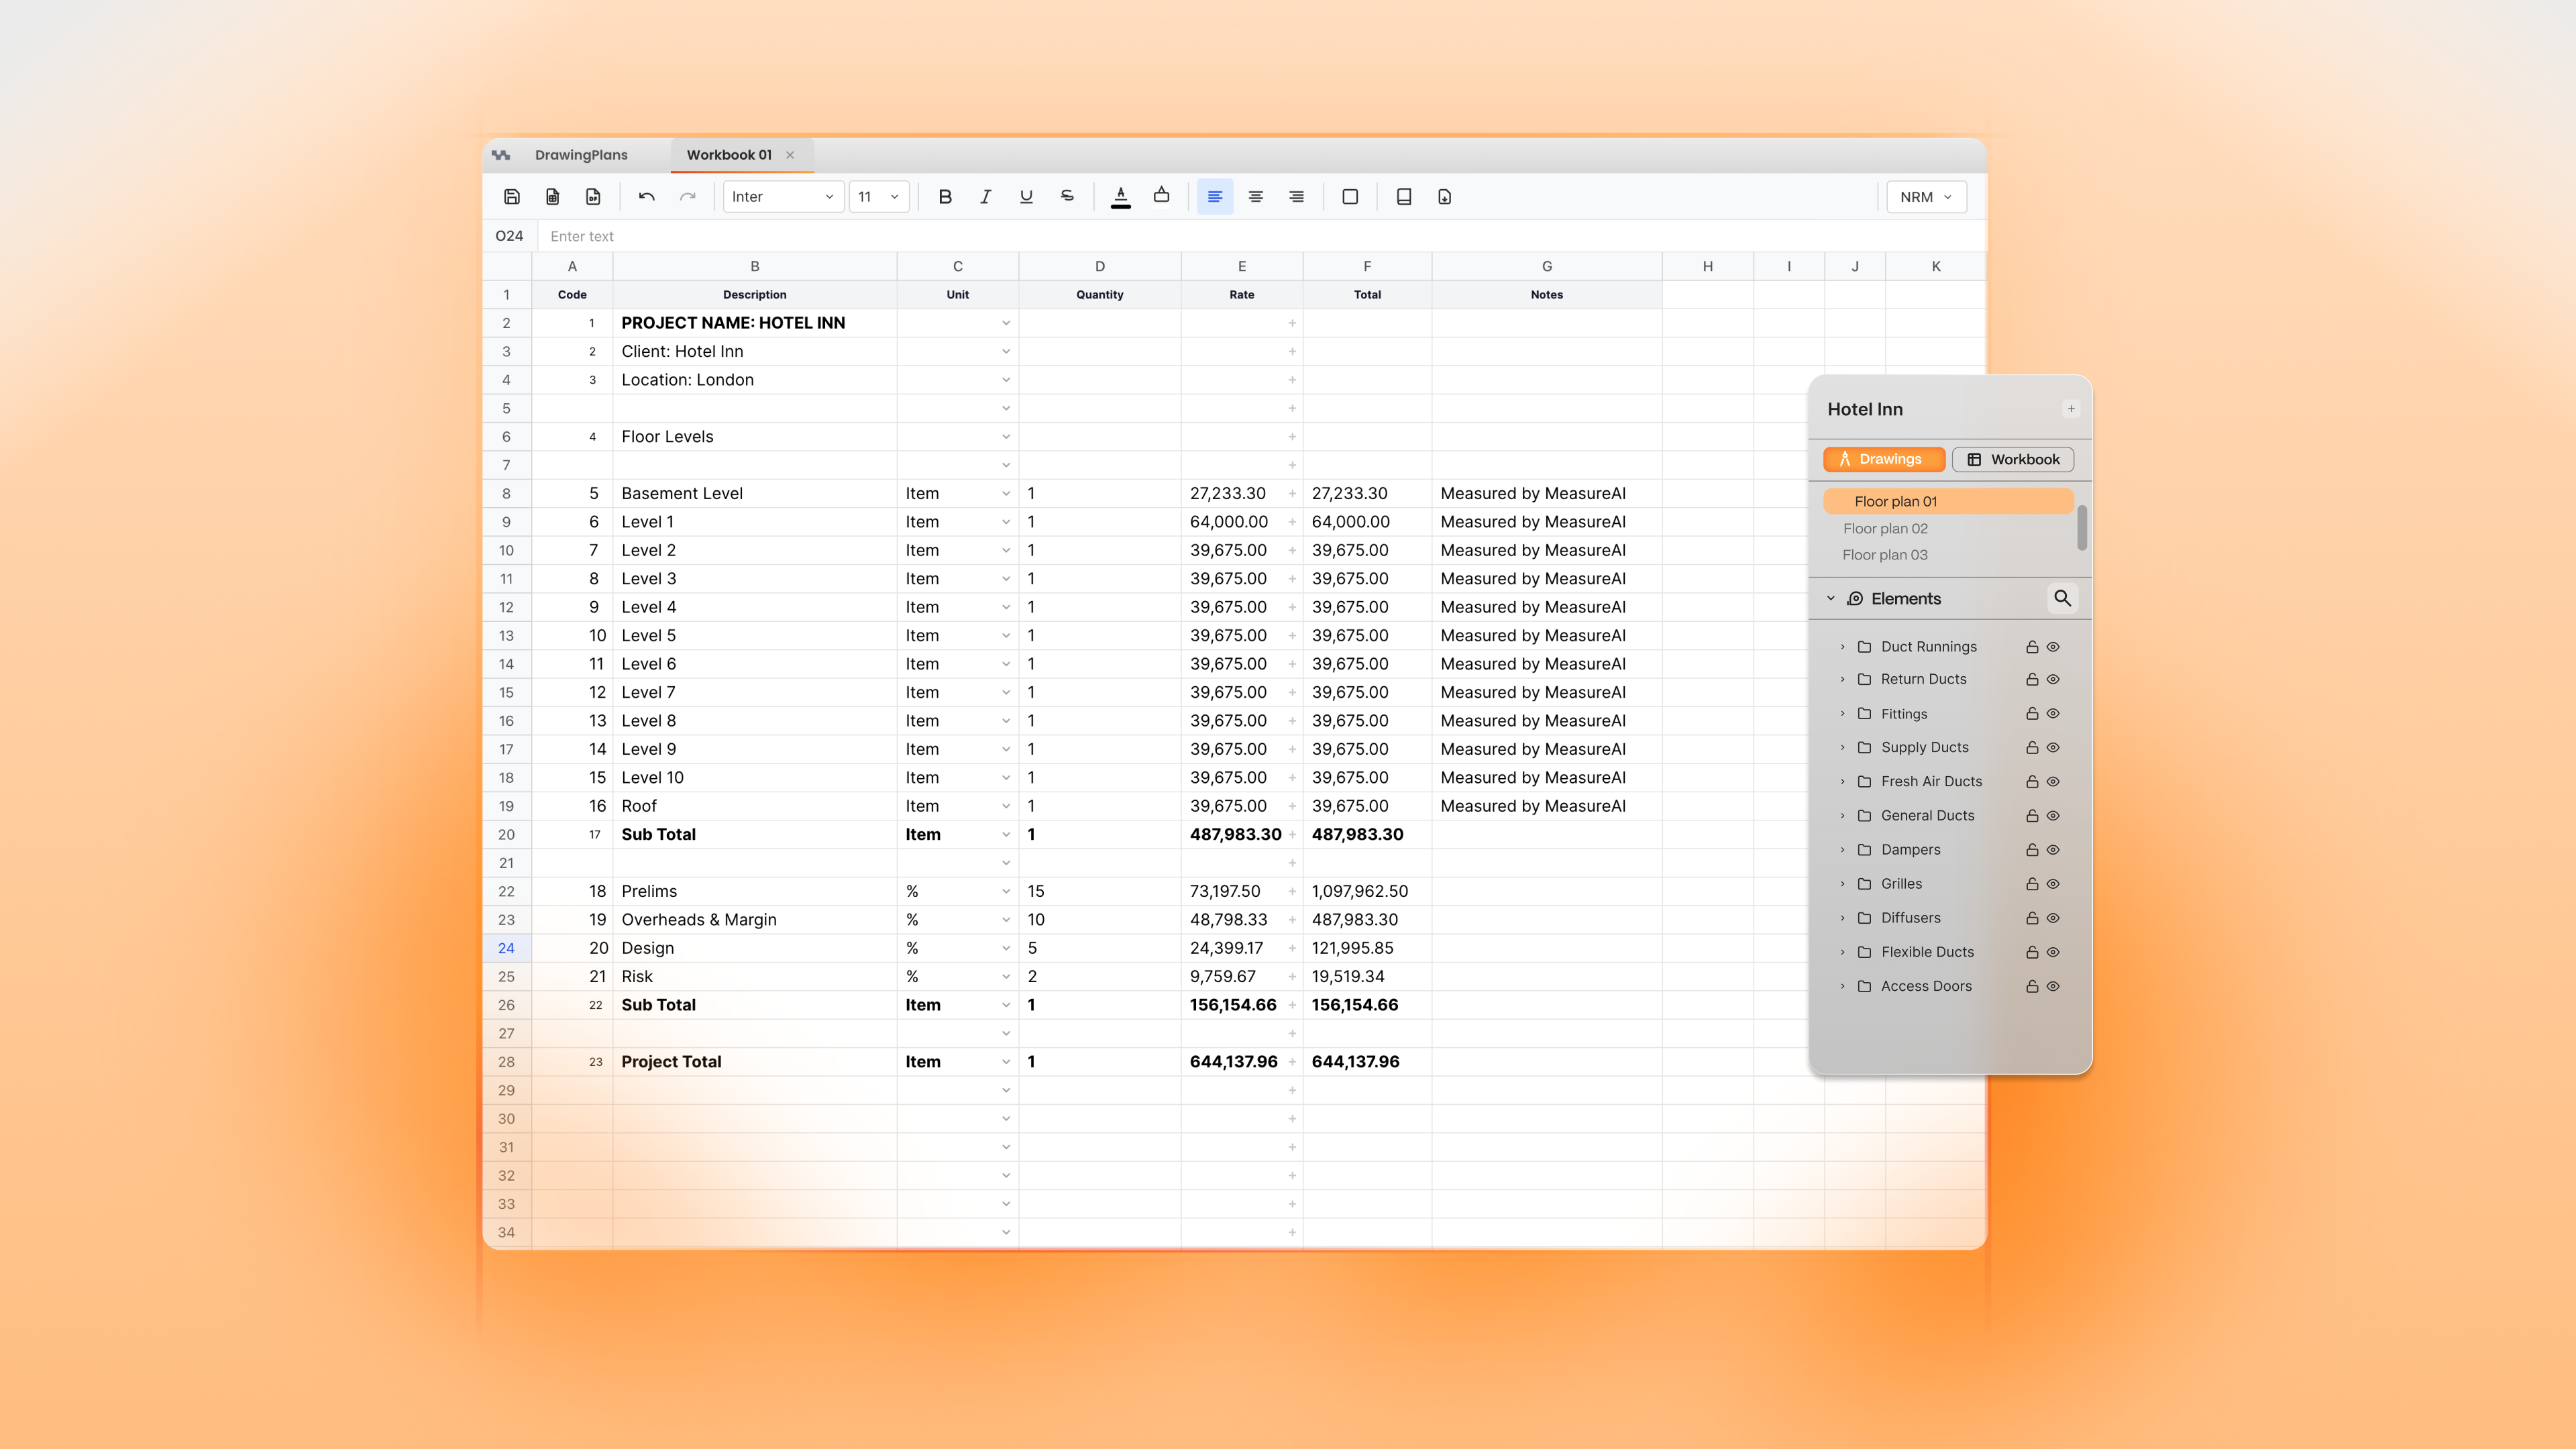Click the center align icon

pos(1256,197)
